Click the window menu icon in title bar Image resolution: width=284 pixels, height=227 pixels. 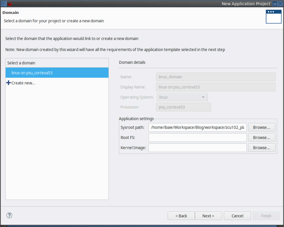coord(3,4)
